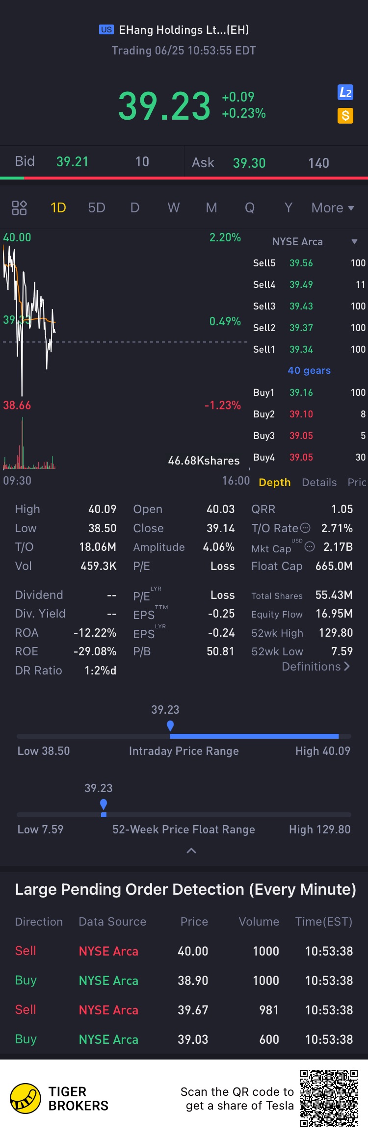
Task: Select the Depth tab
Action: point(275,482)
